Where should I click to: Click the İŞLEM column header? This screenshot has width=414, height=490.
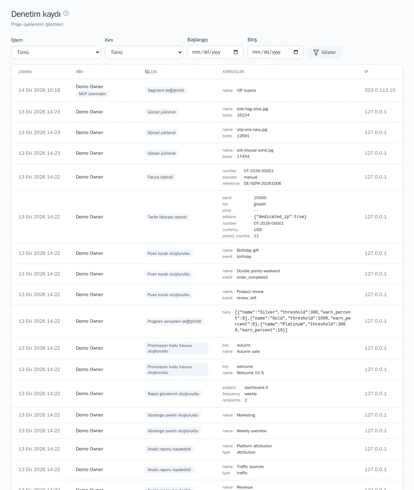(x=151, y=72)
